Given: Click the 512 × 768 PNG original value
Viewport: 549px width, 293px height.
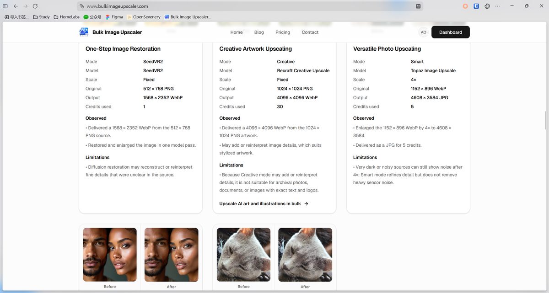Looking at the screenshot, I should [x=158, y=89].
